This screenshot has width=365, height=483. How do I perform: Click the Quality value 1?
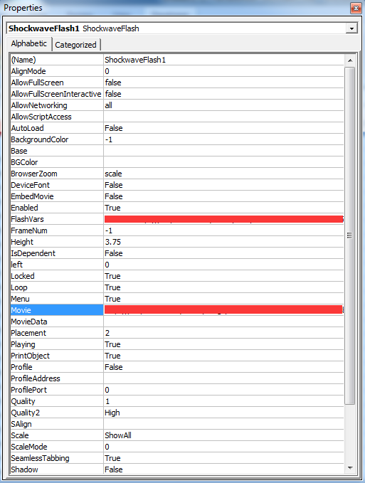click(x=223, y=402)
